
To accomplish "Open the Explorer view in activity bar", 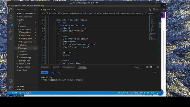I will point(11,10).
